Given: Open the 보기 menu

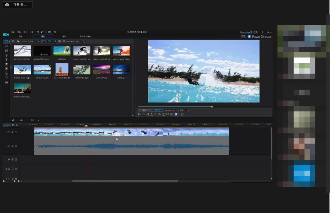Looking at the screenshot, I should (25, 32).
